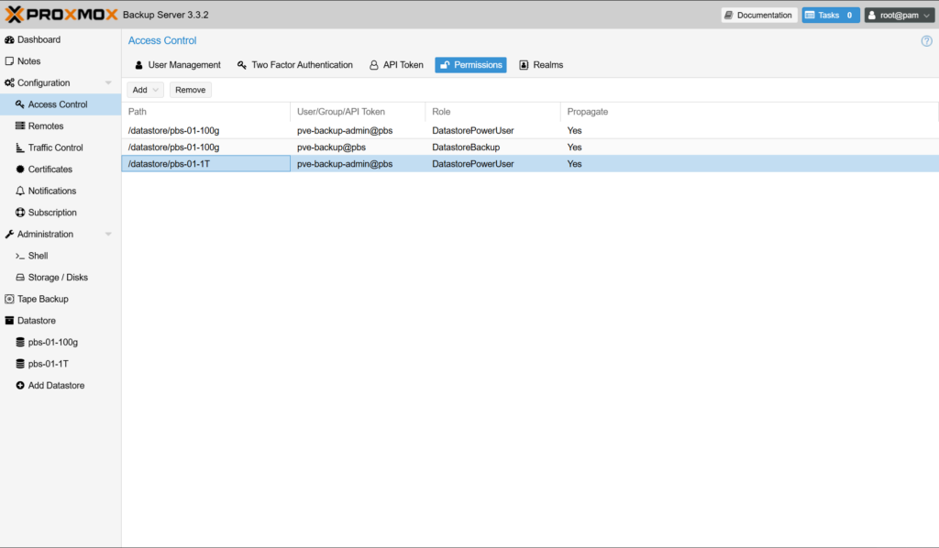The image size is (939, 548).
Task: Open the Remotes configuration
Action: [46, 126]
